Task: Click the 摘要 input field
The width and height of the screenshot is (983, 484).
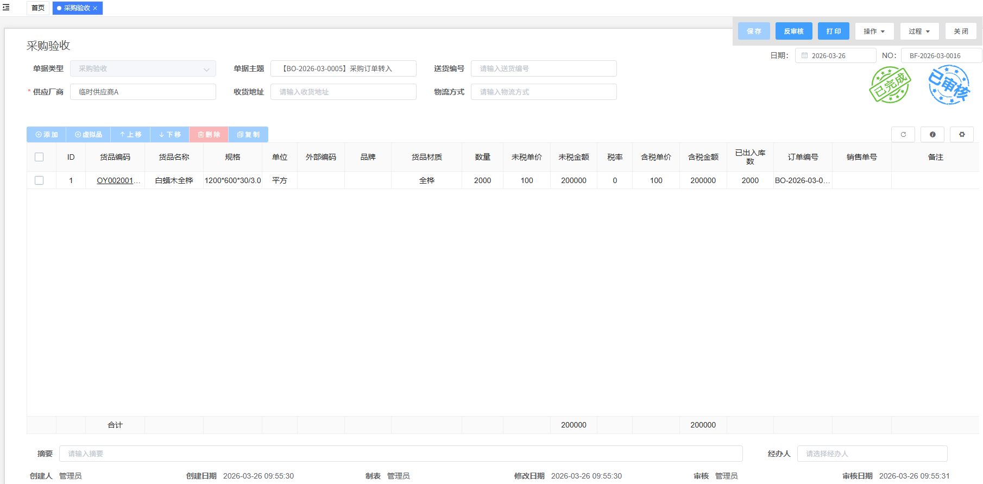Action: click(401, 454)
